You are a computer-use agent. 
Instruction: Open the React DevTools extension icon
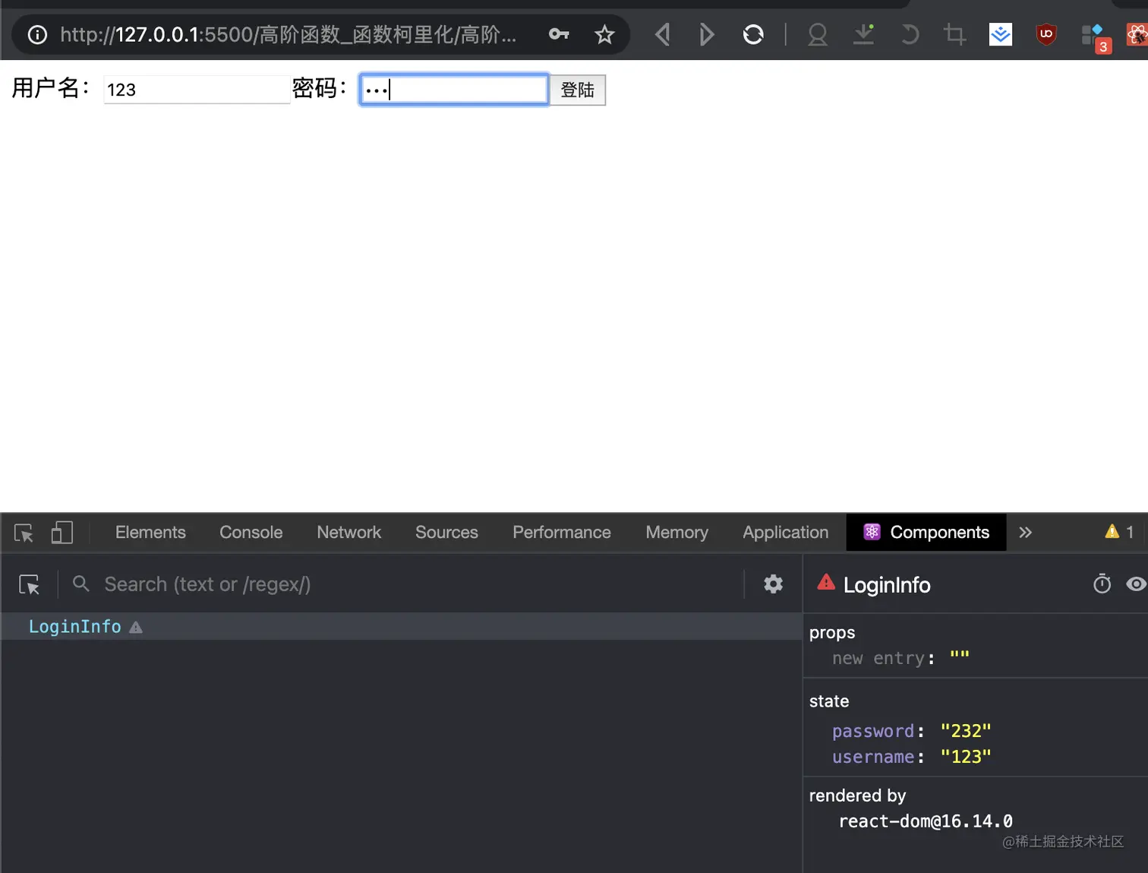(1137, 34)
